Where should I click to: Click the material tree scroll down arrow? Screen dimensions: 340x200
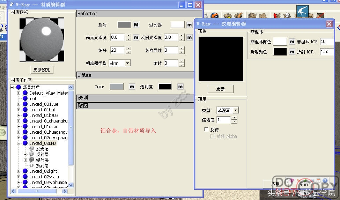(x=71, y=185)
